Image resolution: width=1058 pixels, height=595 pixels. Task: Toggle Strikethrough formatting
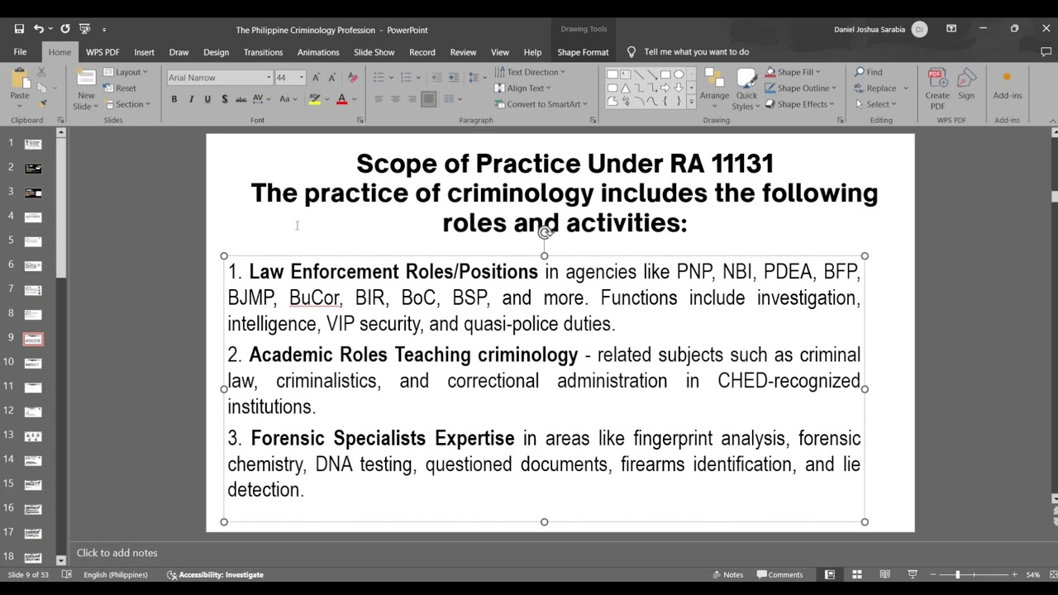coord(241,99)
